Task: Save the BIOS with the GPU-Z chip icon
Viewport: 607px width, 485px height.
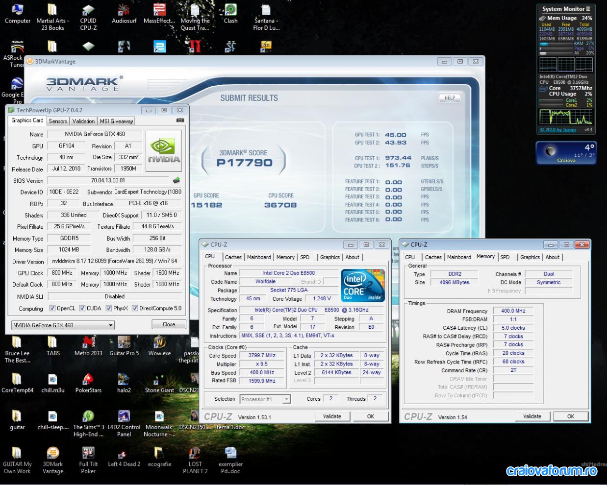Action: (x=177, y=181)
